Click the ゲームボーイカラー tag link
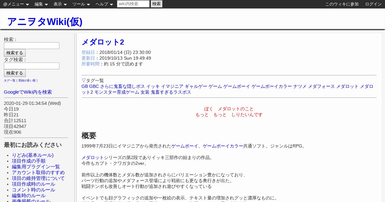385x202 pixels. [x=272, y=86]
